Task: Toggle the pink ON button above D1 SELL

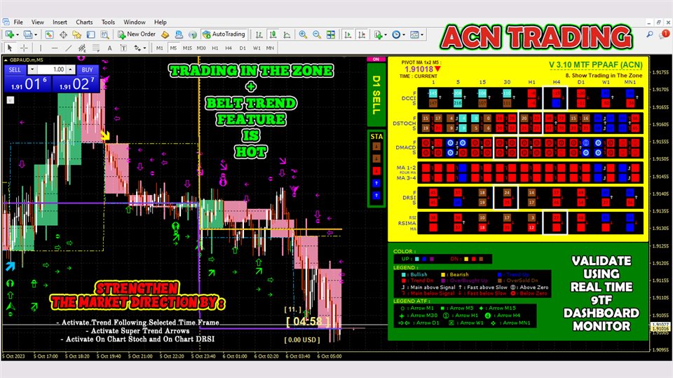Action: 376,60
